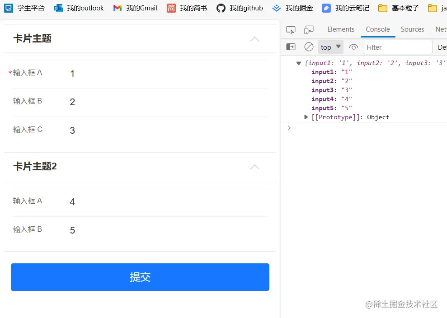Screen dimensions: 447x318
Task: Switch to the Elements tab
Action: pos(341,29)
